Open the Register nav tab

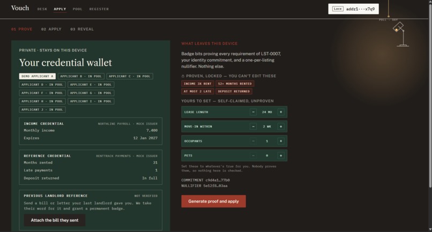pos(99,9)
